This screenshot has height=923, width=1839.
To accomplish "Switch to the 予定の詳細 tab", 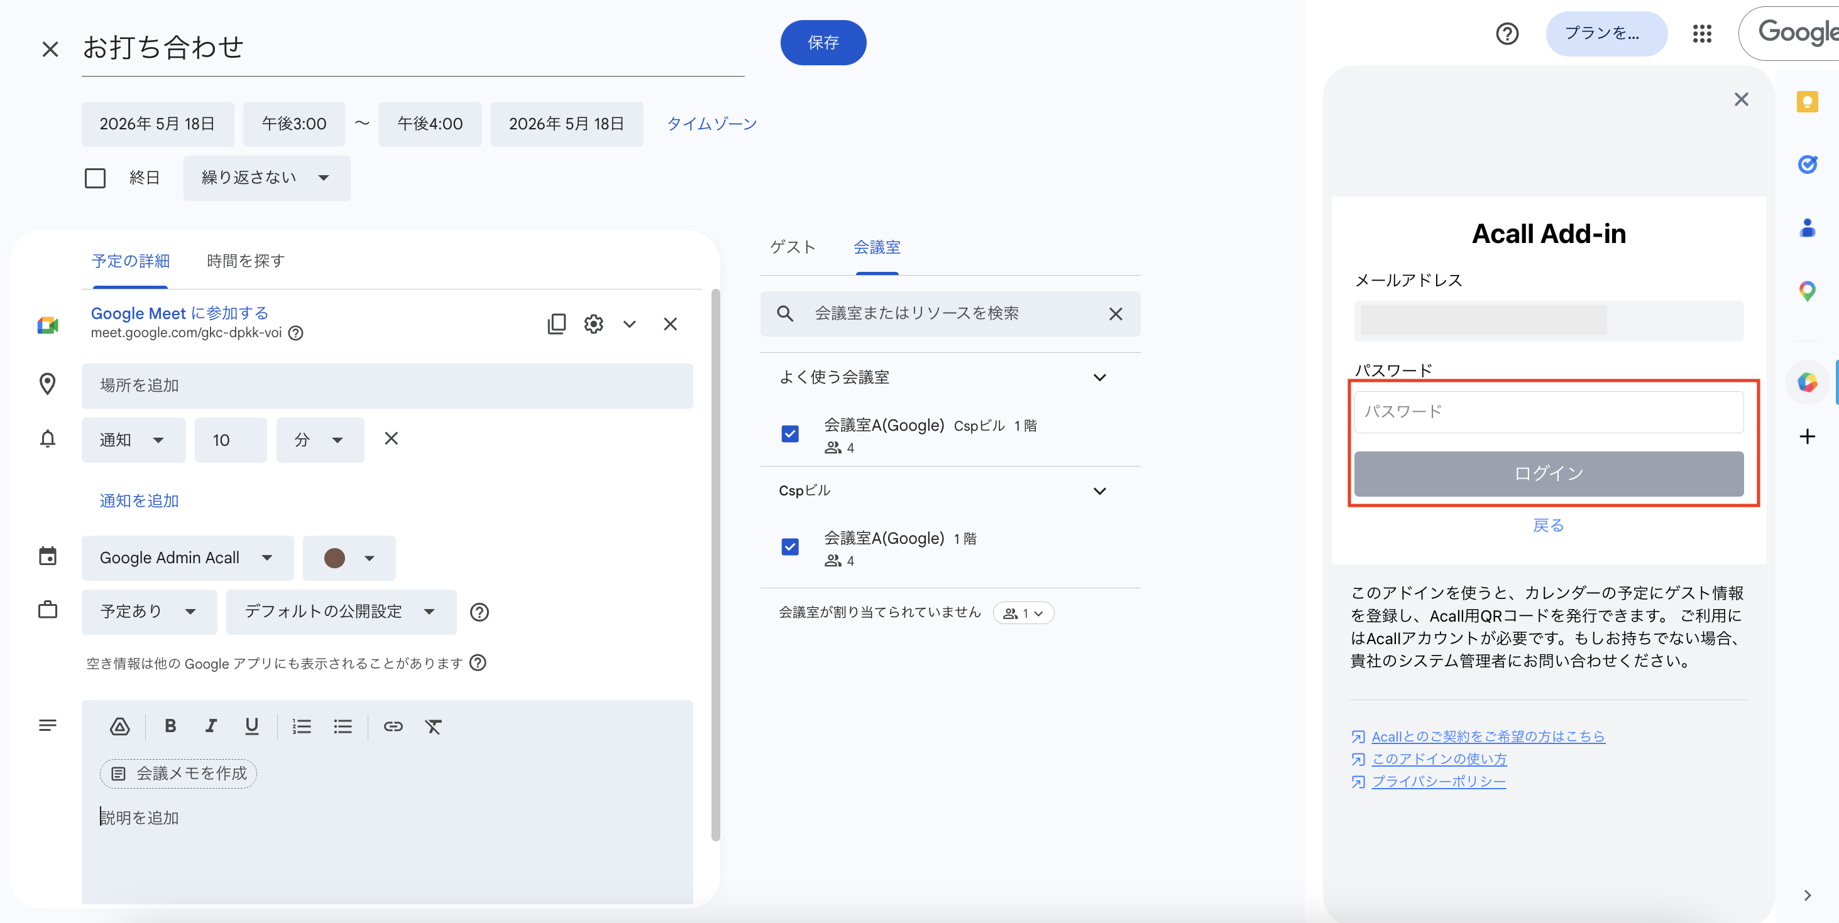I will pyautogui.click(x=131, y=261).
